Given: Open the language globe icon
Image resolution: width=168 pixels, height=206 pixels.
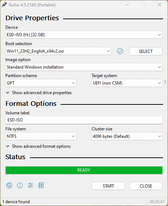Looking at the screenshot, I should tap(9, 185).
